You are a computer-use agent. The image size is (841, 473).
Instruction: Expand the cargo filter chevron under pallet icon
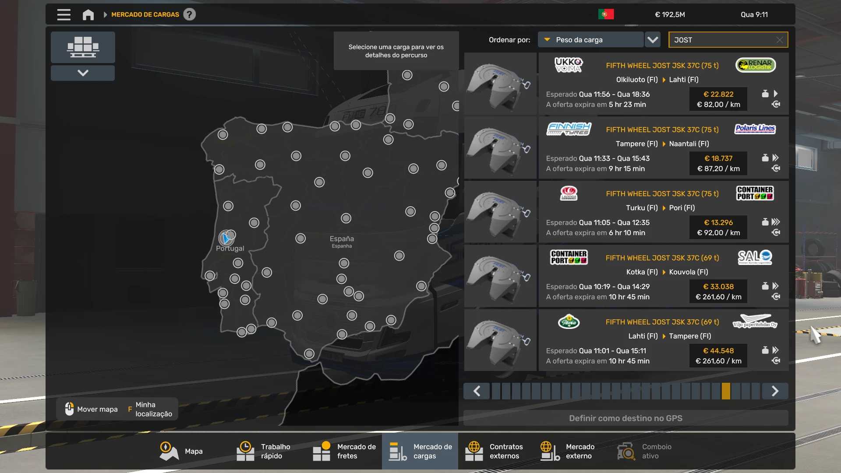point(83,73)
